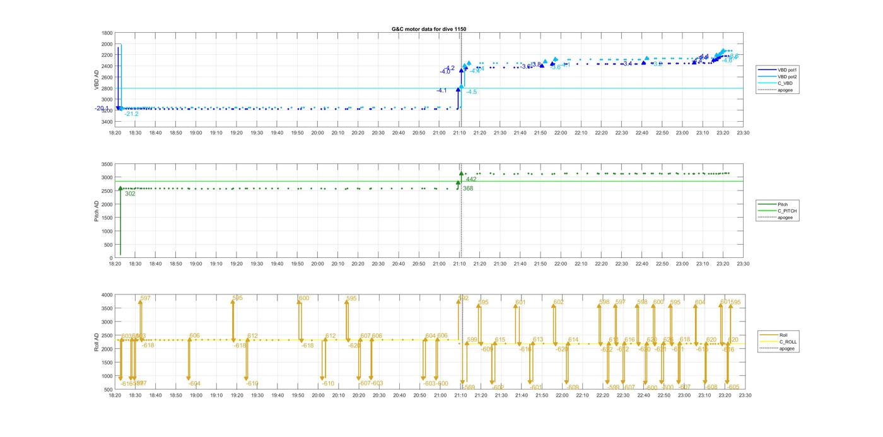Click the '0' y-axis tick in the Pitch plot

pos(111,259)
